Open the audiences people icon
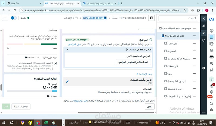The width and height of the screenshot is (216, 126). tap(211, 50)
